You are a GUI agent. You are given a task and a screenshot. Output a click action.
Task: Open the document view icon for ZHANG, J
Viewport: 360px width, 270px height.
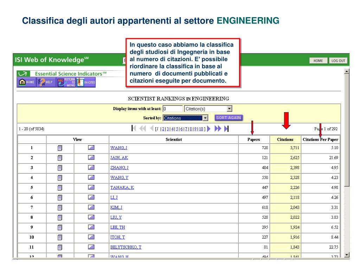[60, 168]
